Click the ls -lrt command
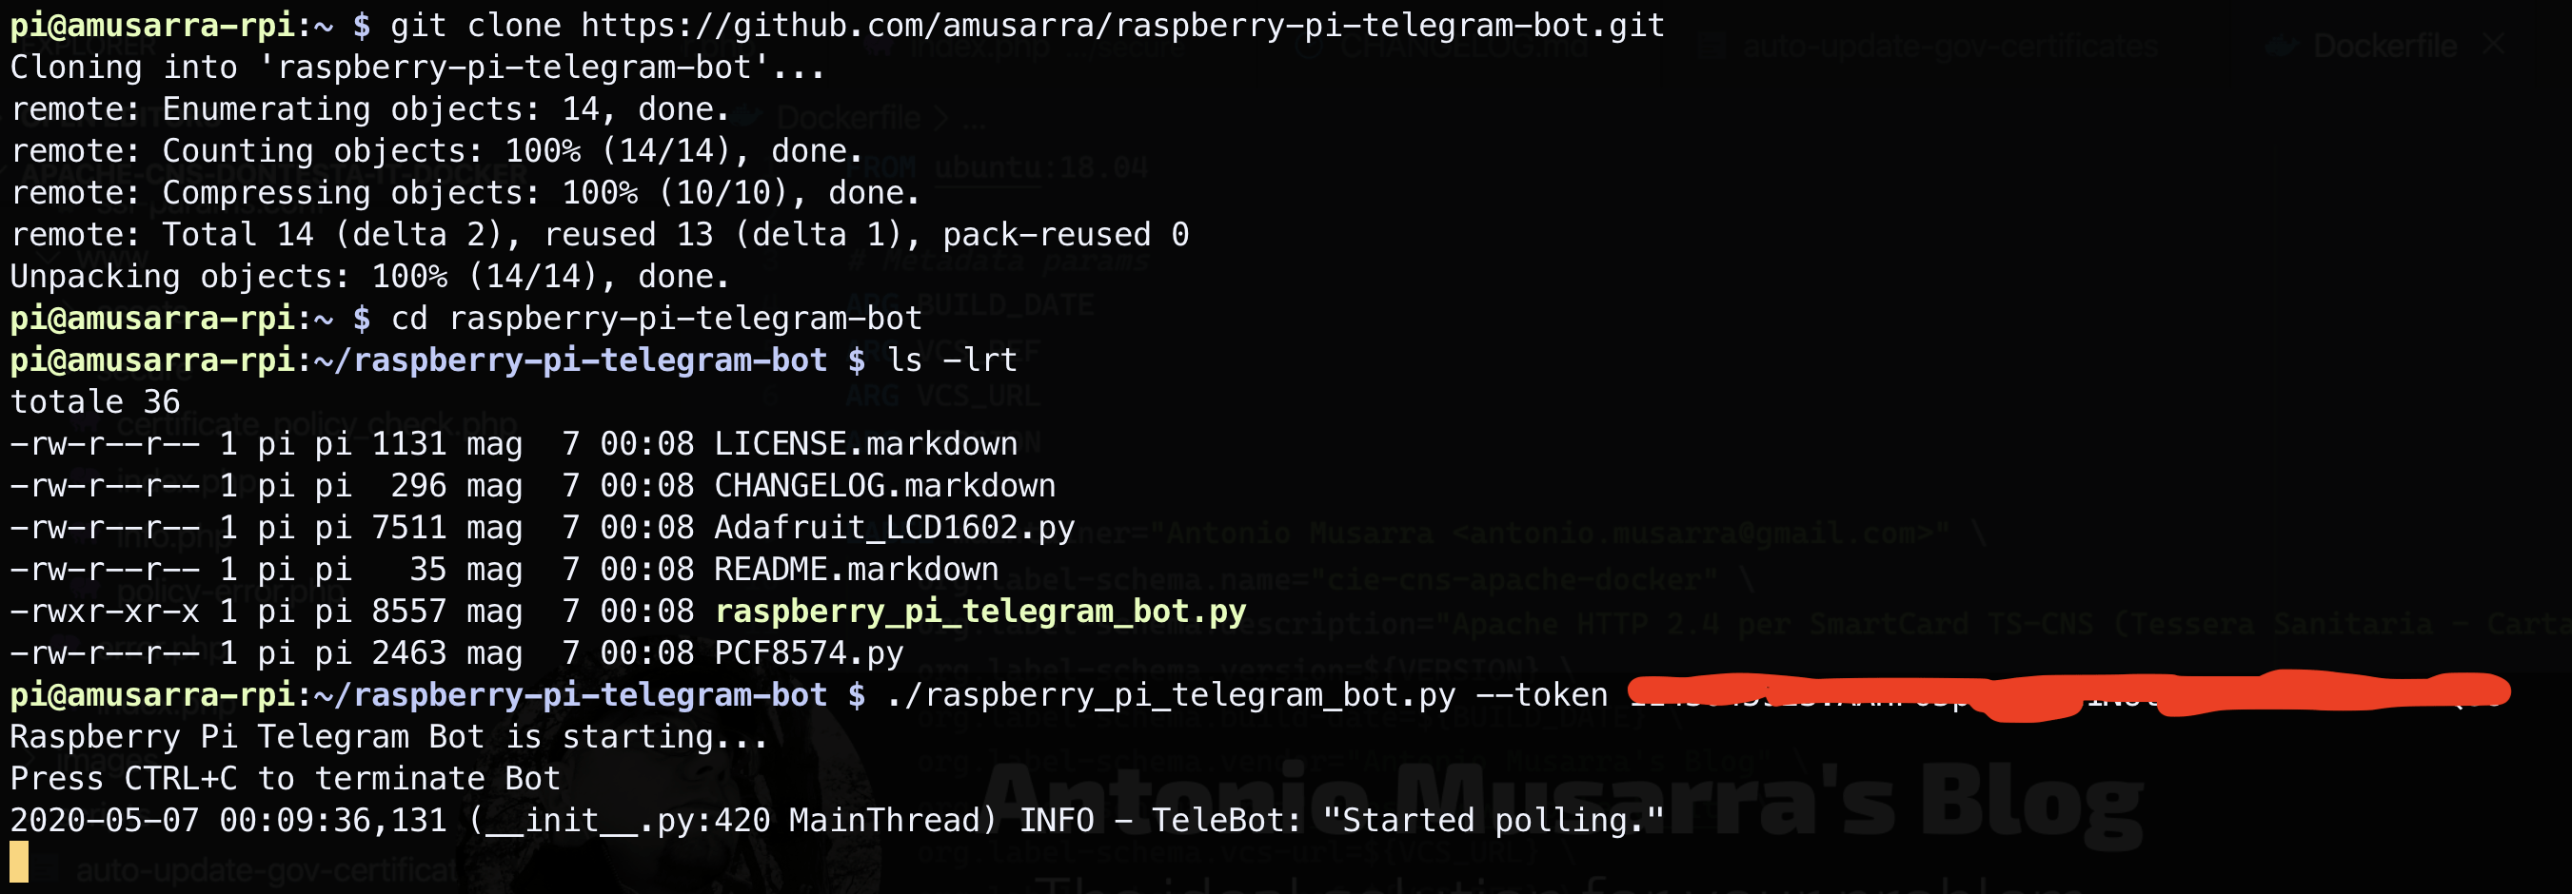Image resolution: width=2572 pixels, height=894 pixels. 952,360
